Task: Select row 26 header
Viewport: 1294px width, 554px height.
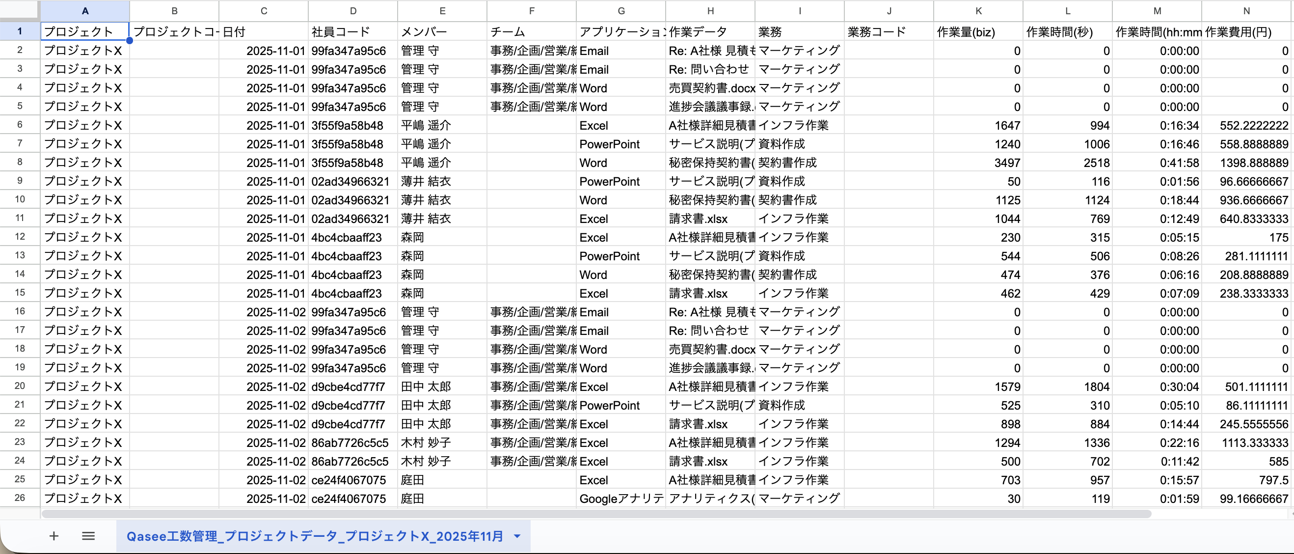Action: (20, 498)
